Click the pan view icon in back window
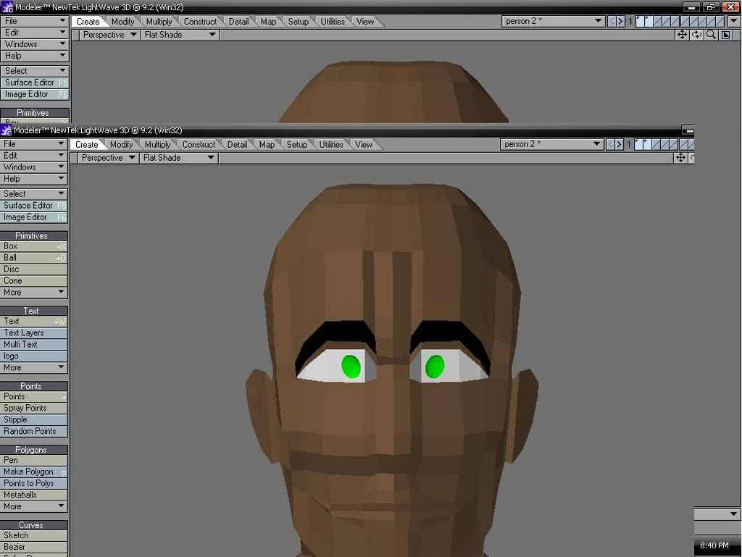This screenshot has width=742, height=557. pos(682,35)
